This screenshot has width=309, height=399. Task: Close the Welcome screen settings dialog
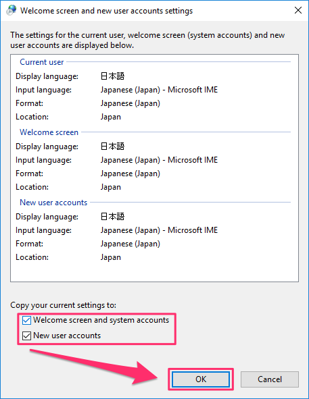coord(298,10)
